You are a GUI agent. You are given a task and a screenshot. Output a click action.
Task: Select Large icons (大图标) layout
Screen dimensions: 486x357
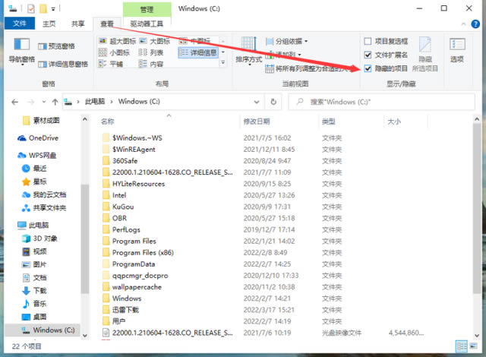coord(154,41)
